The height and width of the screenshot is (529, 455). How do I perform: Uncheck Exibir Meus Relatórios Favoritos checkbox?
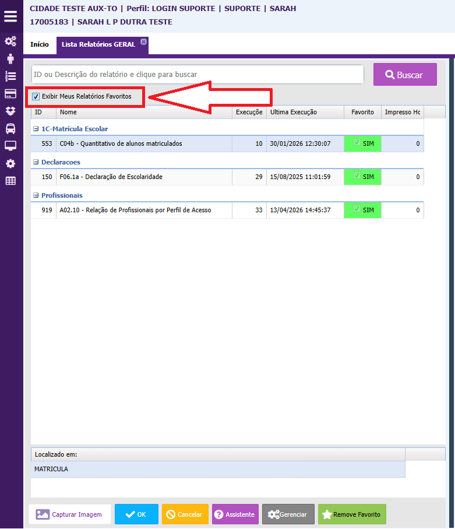pos(36,96)
